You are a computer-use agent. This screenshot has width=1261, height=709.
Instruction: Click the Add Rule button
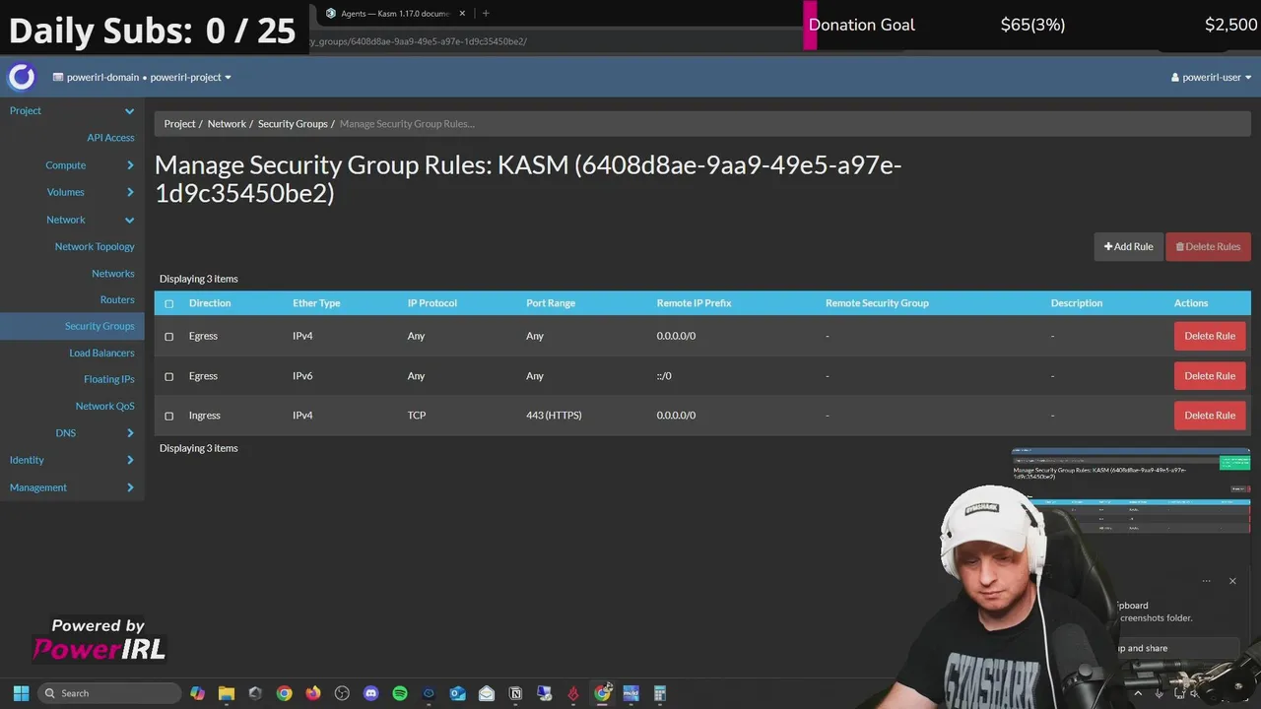tap(1128, 246)
